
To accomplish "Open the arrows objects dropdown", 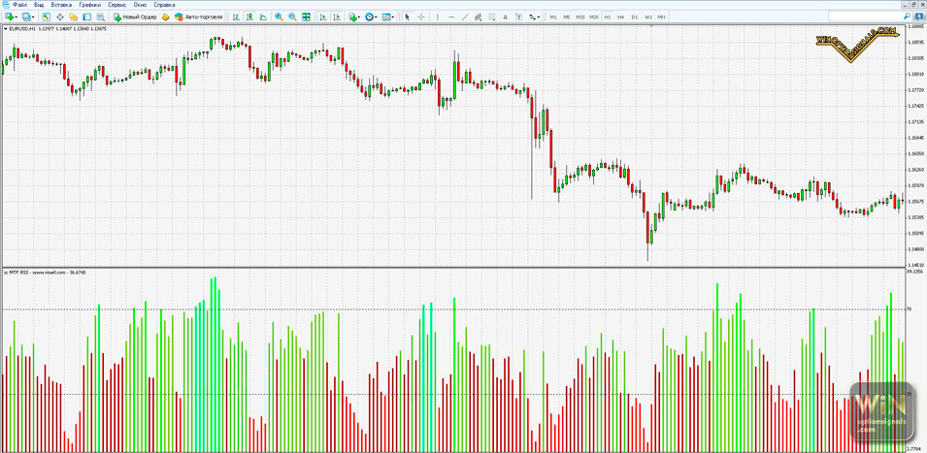I will coord(535,17).
